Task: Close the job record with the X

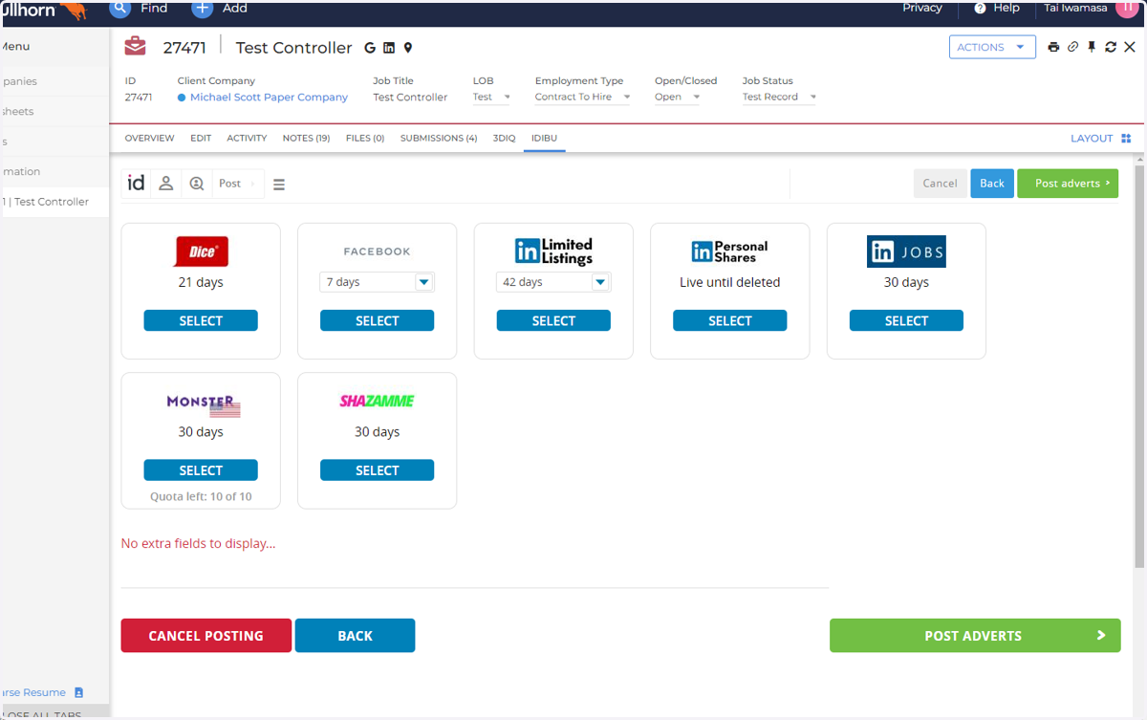Action: (x=1130, y=47)
